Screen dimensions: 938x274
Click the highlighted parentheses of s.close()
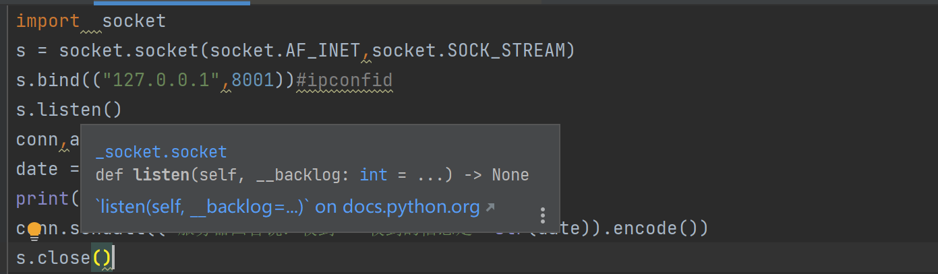coord(102,258)
